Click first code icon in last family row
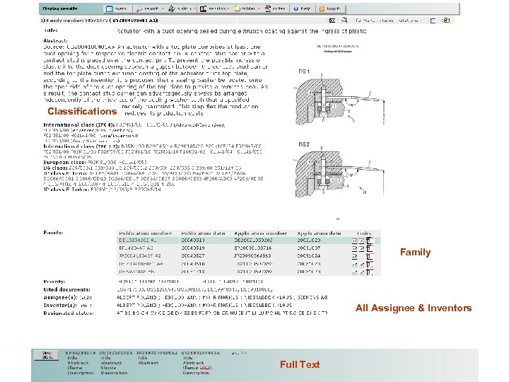The height and width of the screenshot is (382, 509). [x=354, y=272]
